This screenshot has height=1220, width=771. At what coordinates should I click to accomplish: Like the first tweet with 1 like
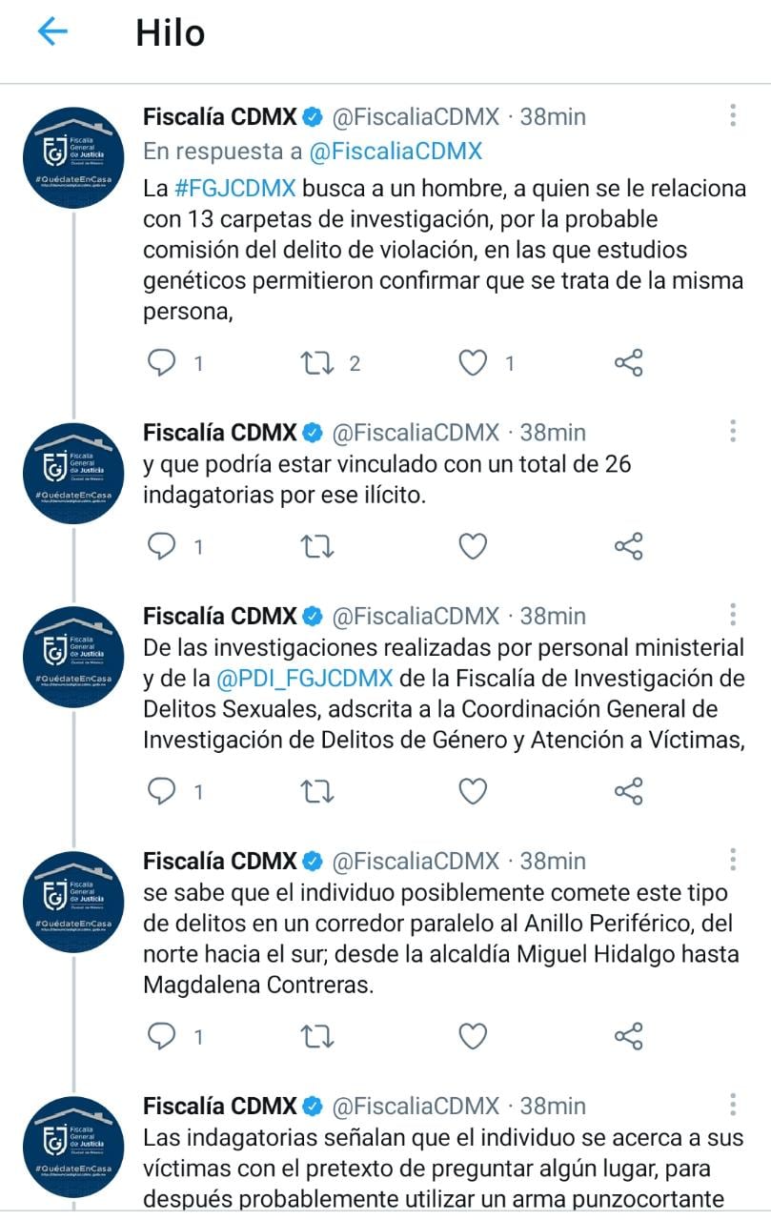pyautogui.click(x=473, y=362)
